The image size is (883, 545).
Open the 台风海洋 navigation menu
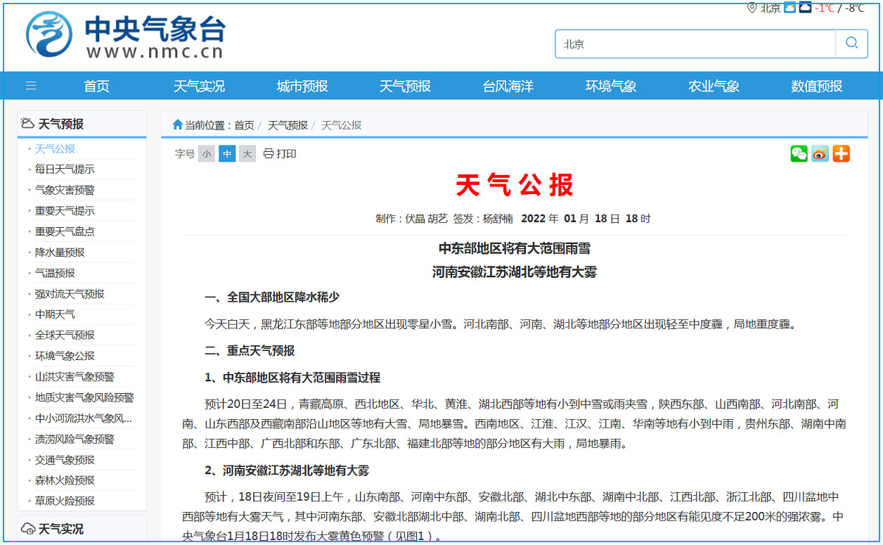[x=508, y=86]
